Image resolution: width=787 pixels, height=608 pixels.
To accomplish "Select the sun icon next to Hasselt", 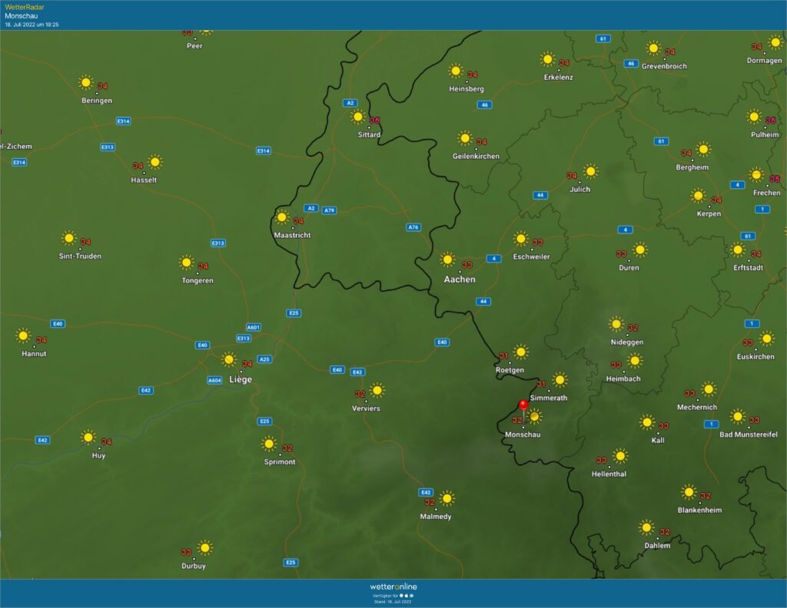I will (x=155, y=162).
